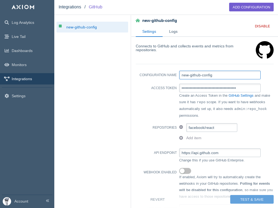
Task: Switch to the Logs tab
Action: [173, 31]
